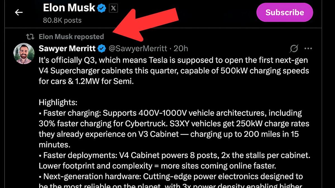Image resolution: width=335 pixels, height=188 pixels.
Task: Open the post's more options ellipsis menu
Action: (308, 48)
